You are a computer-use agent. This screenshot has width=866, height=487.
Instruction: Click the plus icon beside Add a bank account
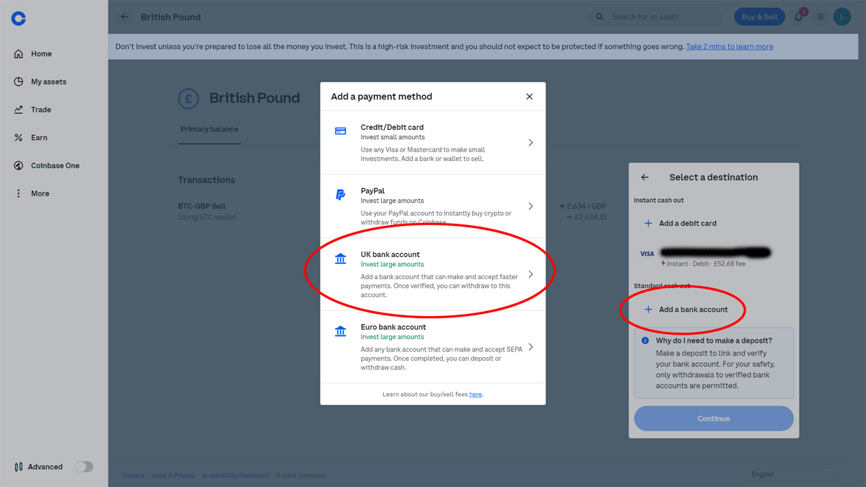point(648,310)
